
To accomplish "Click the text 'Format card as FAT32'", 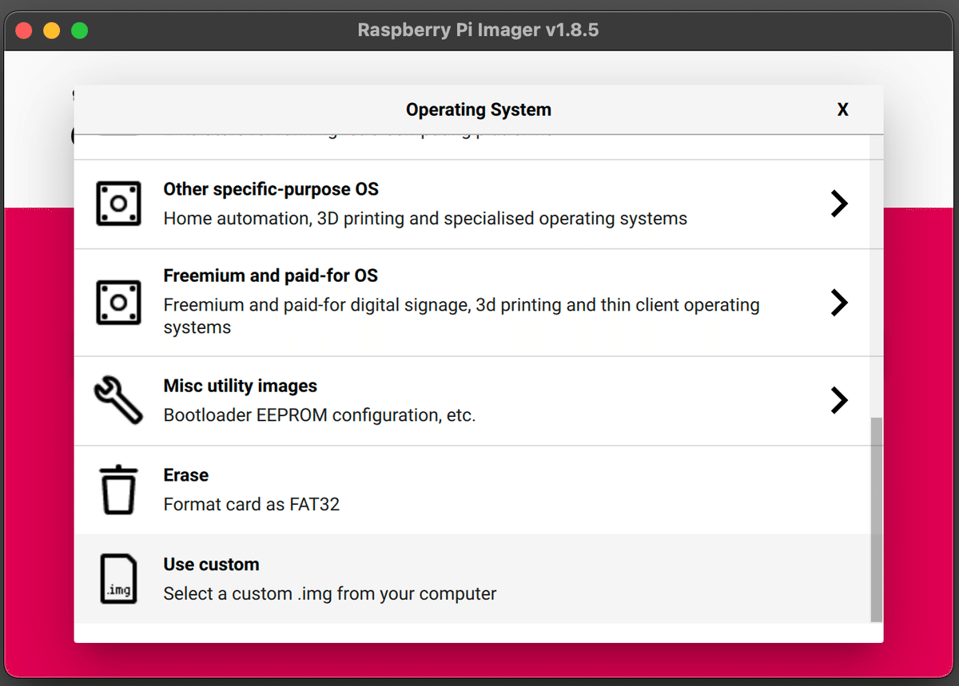I will point(252,505).
